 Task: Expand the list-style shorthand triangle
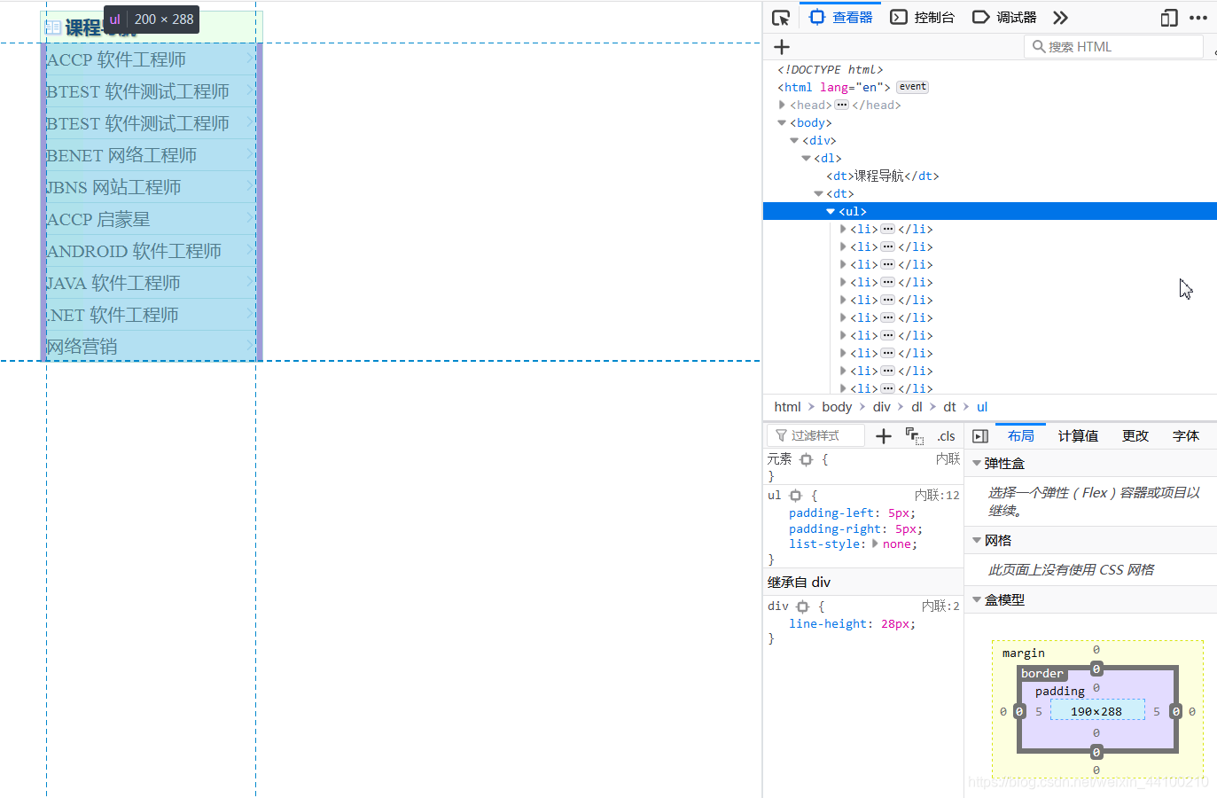[875, 544]
